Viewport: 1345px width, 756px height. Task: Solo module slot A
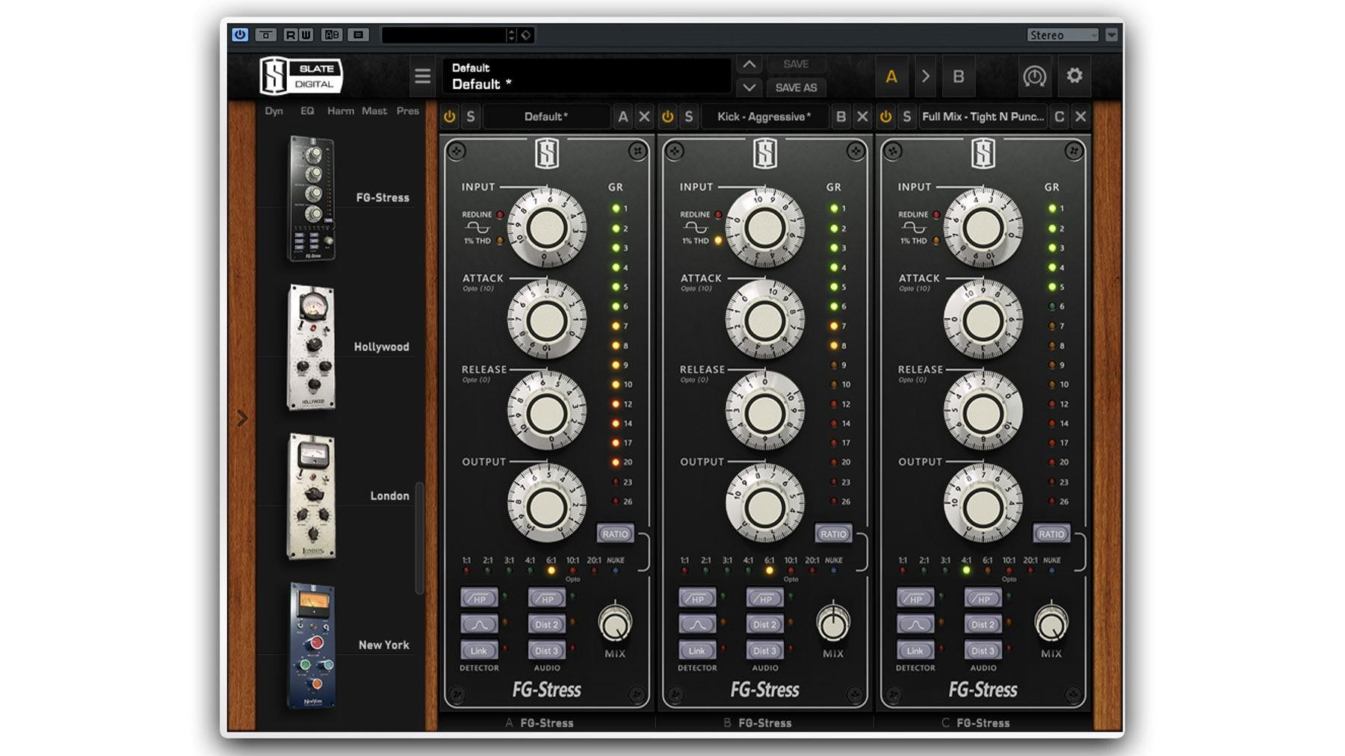point(470,117)
